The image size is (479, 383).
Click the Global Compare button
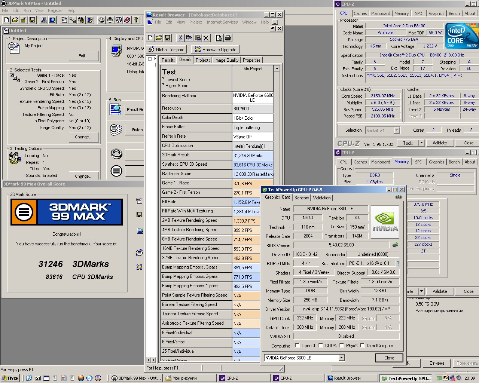[x=167, y=49]
